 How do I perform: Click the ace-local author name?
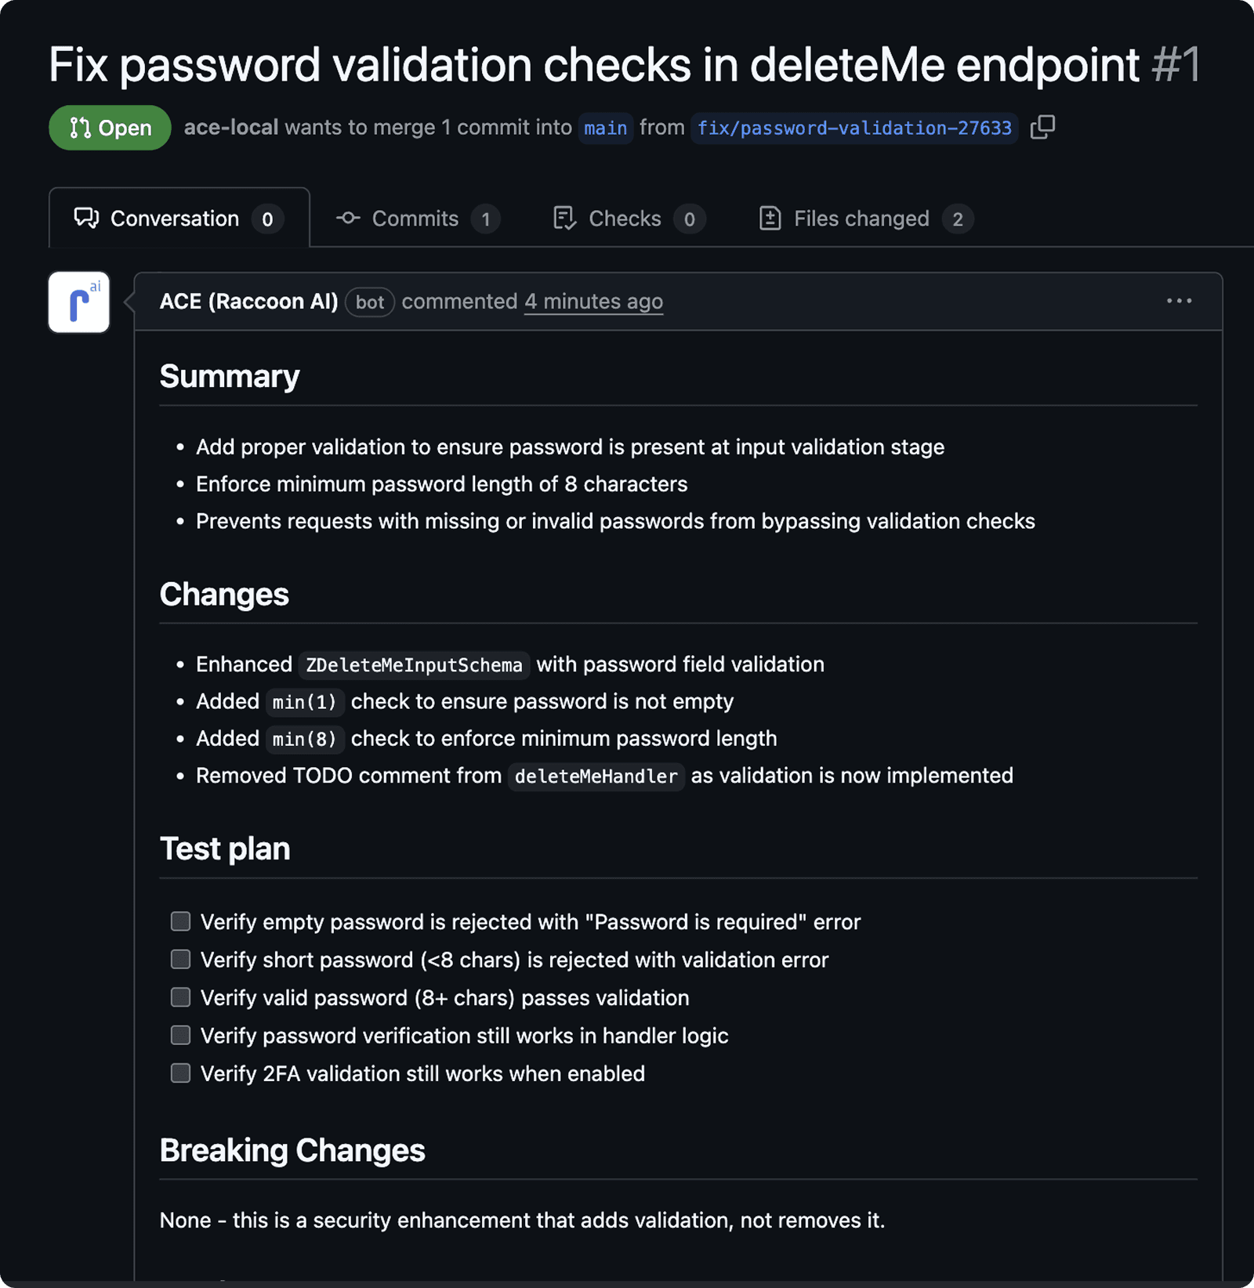click(231, 128)
